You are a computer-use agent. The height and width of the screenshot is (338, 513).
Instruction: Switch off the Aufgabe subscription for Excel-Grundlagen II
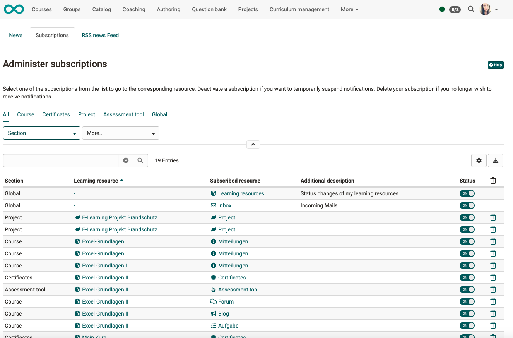[x=467, y=326]
